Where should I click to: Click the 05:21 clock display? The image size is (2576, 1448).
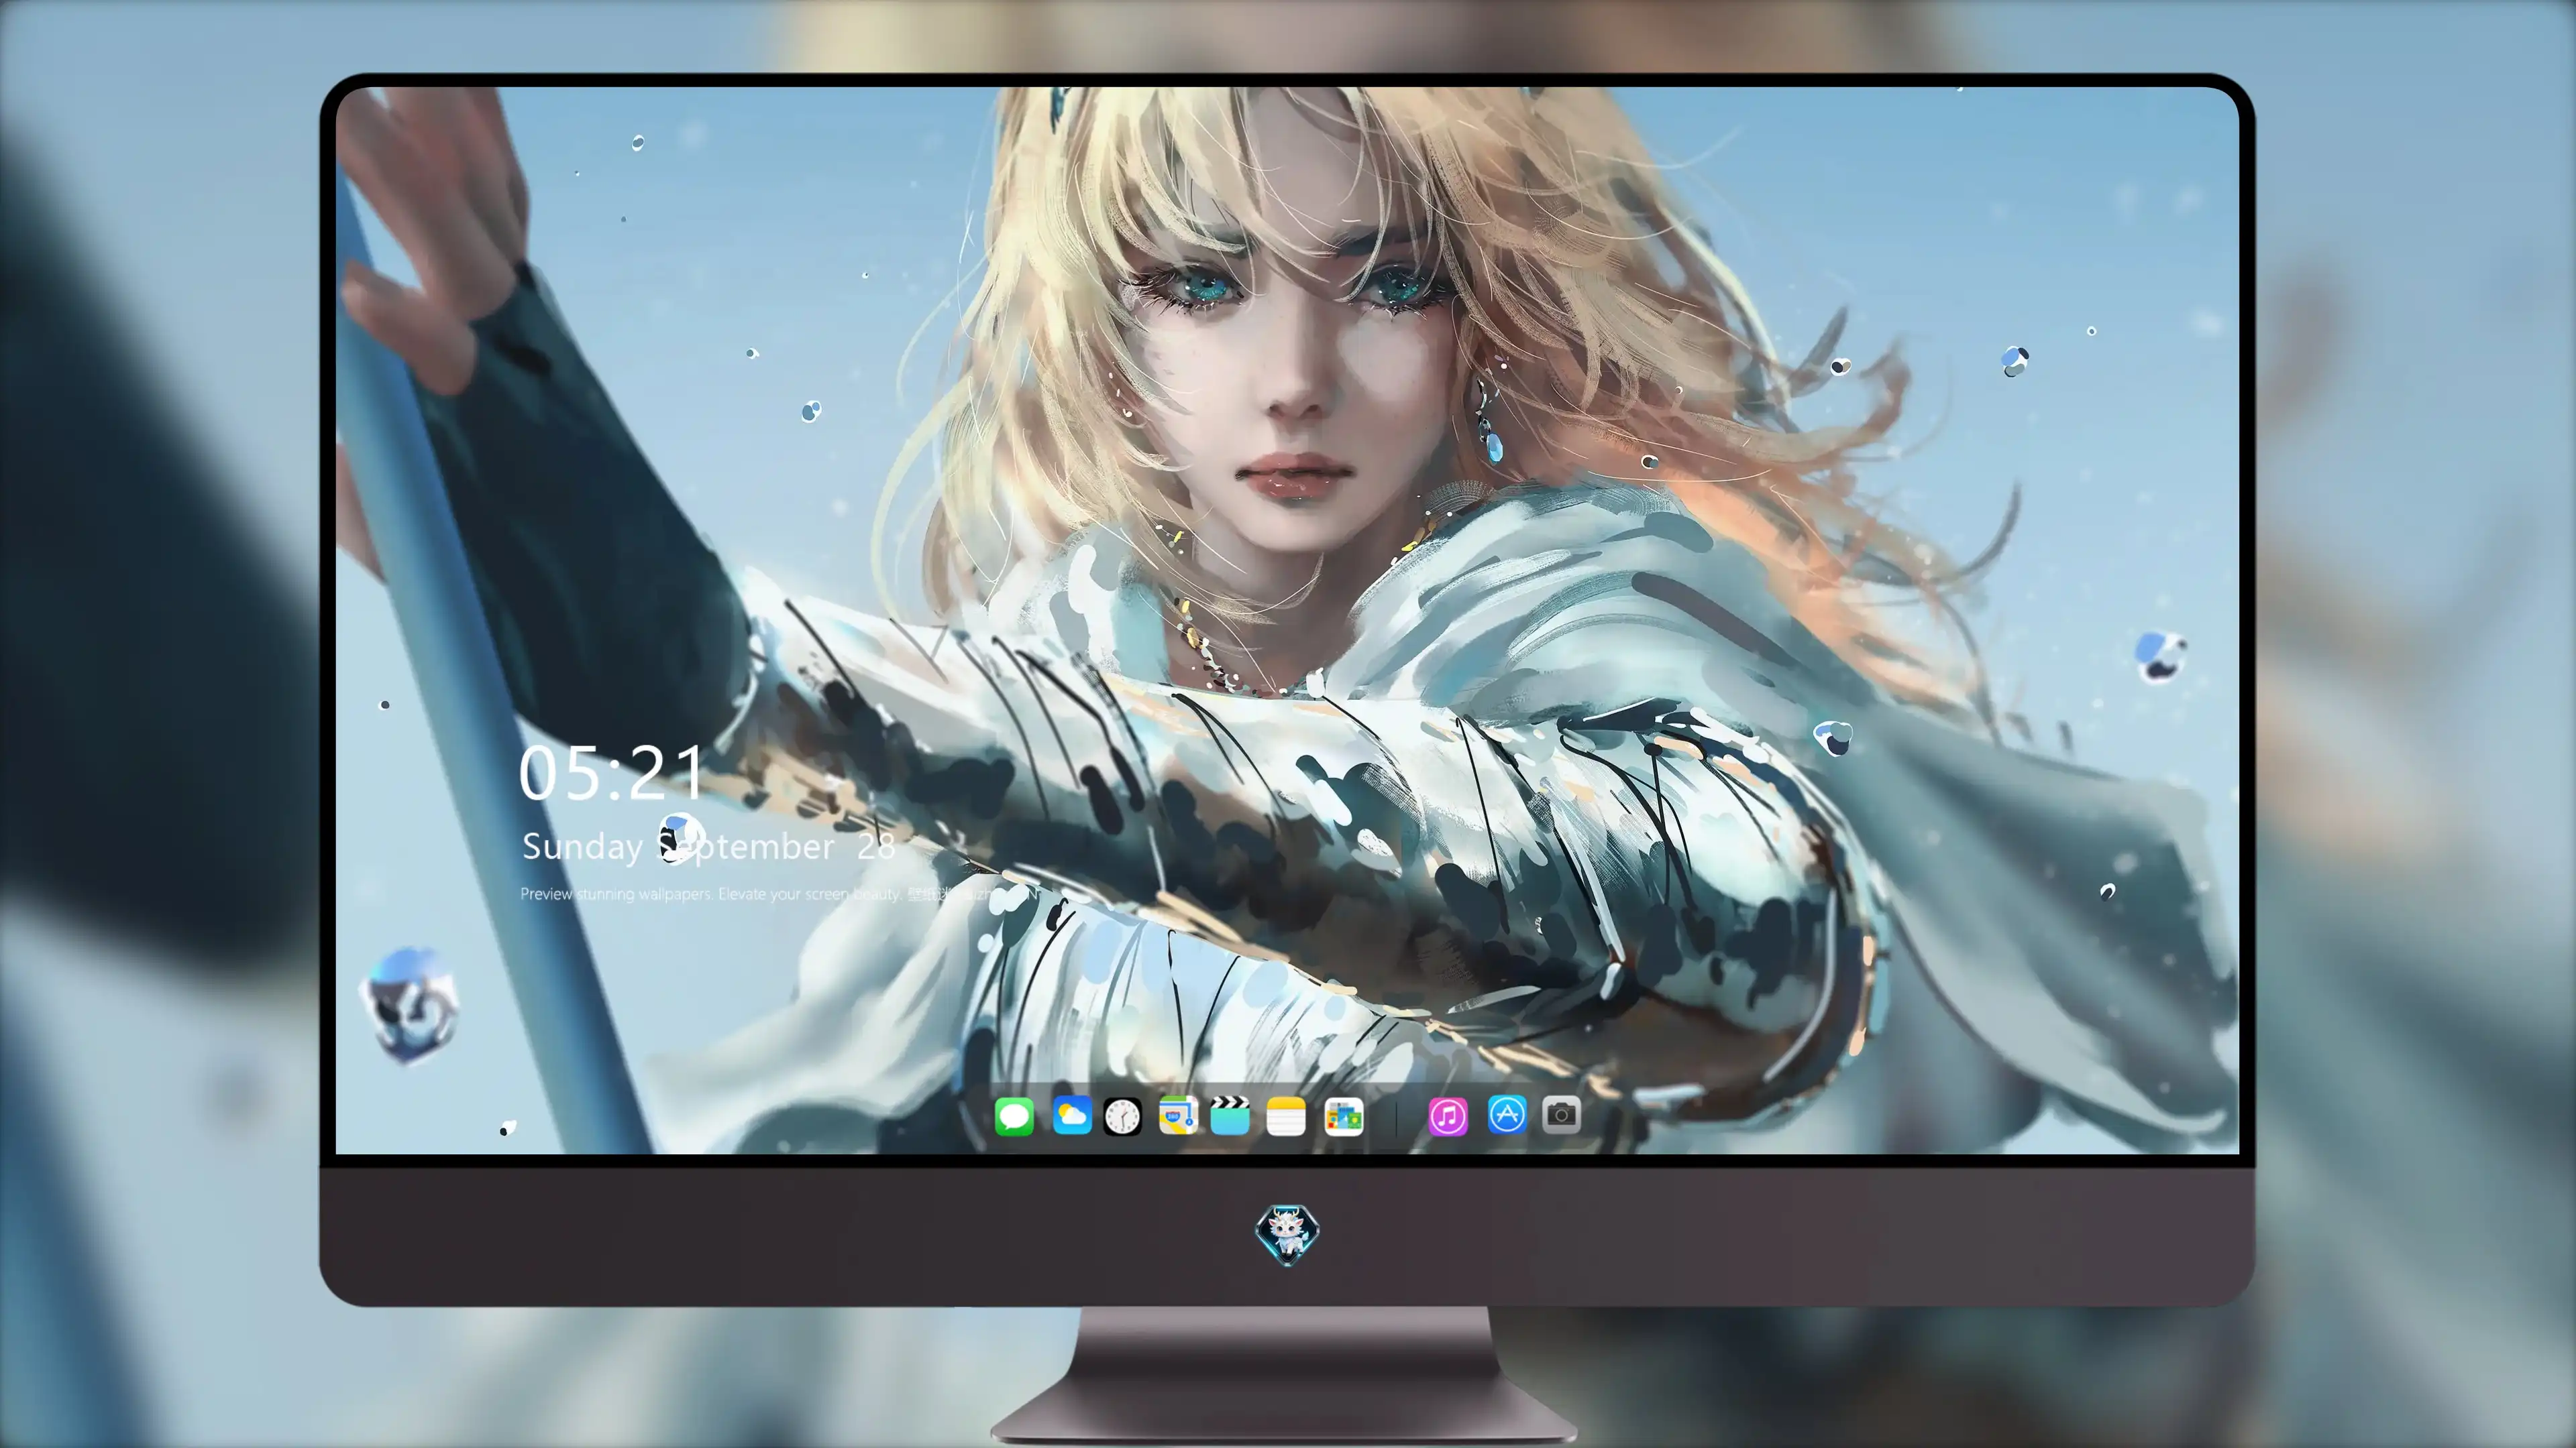pos(612,772)
